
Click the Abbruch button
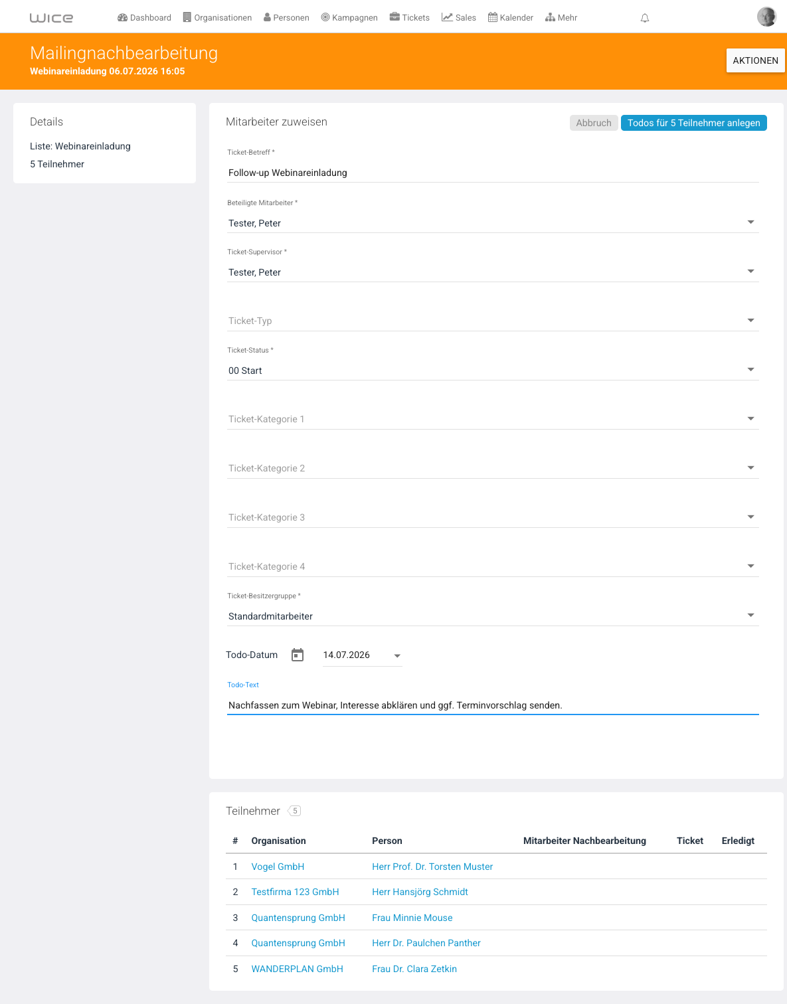[x=594, y=123]
